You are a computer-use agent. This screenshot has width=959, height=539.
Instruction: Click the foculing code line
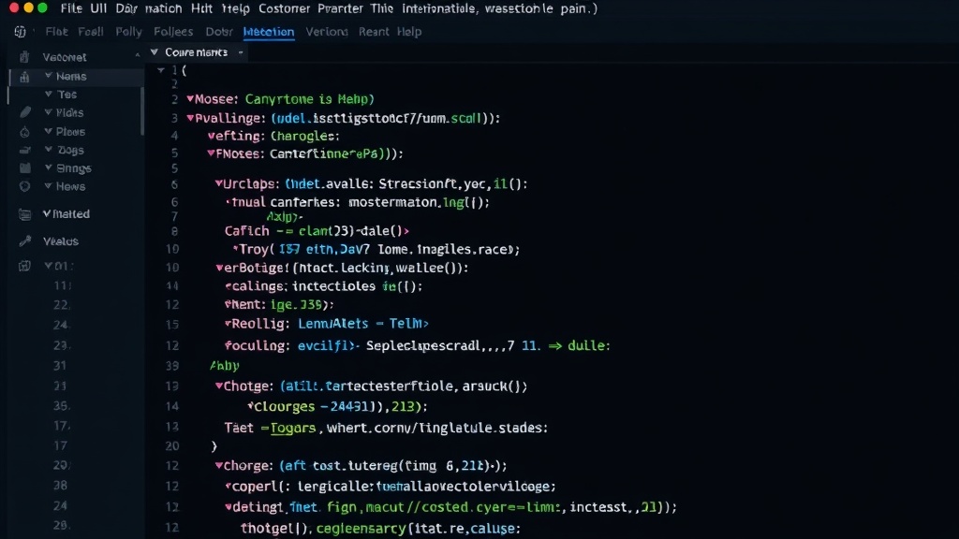pyautogui.click(x=417, y=346)
